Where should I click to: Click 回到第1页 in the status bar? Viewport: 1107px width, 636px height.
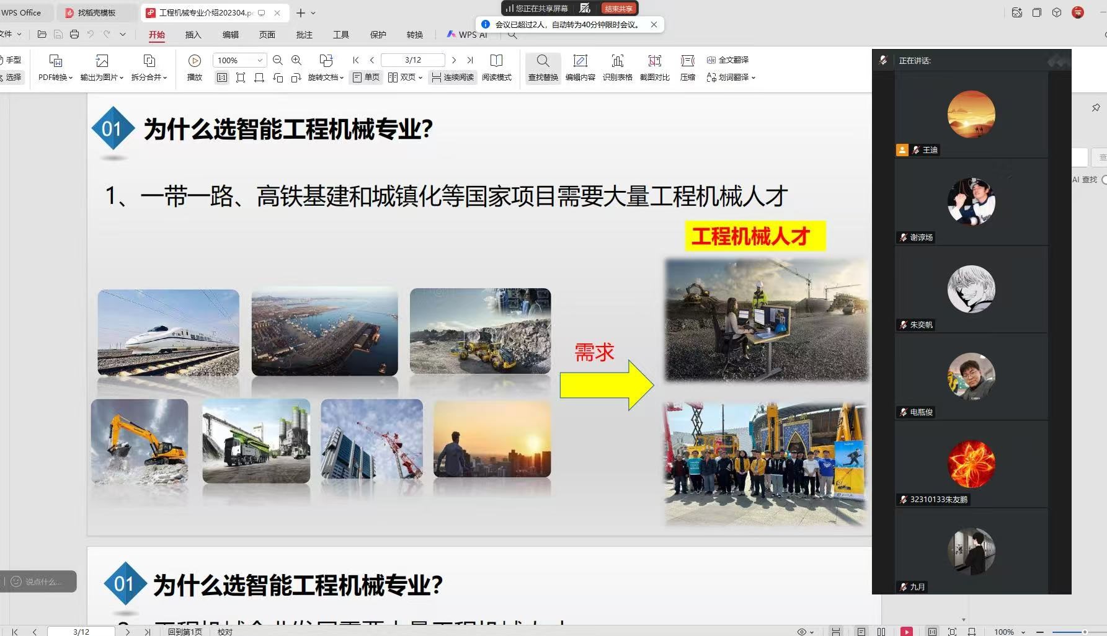pos(185,632)
